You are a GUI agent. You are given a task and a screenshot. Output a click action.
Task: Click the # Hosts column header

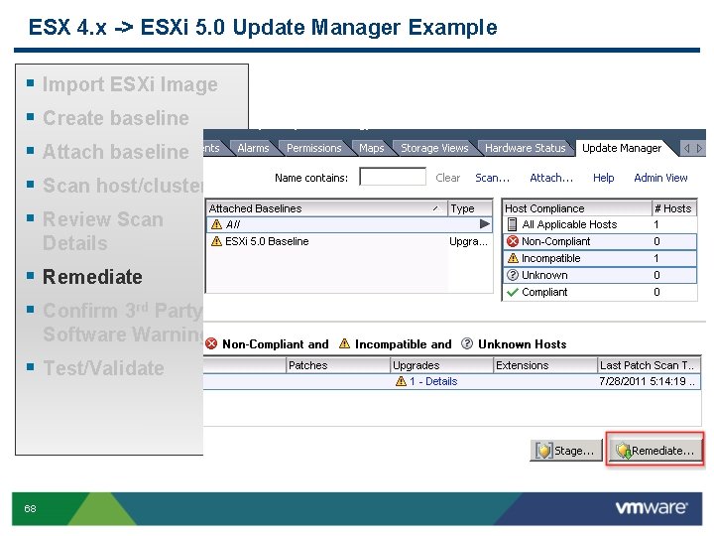(x=674, y=208)
